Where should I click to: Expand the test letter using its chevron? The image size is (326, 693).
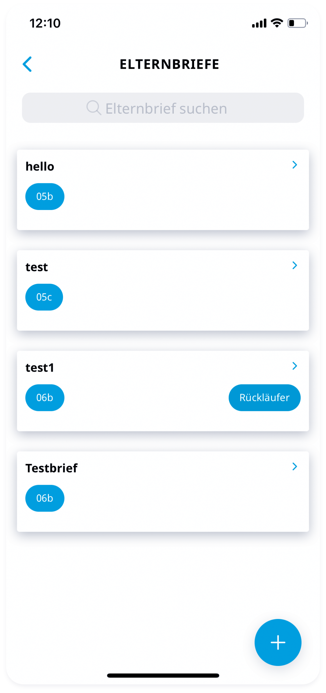click(295, 265)
